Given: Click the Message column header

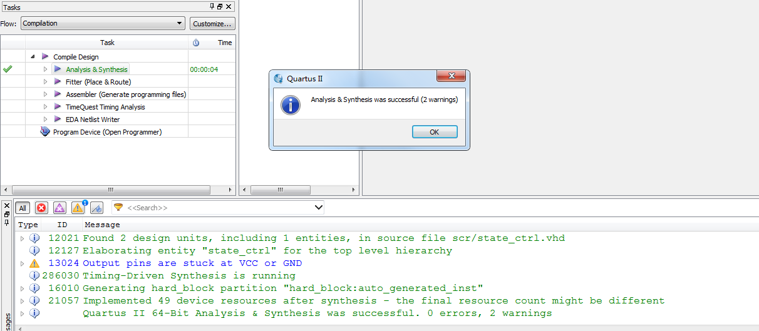Looking at the screenshot, I should click(x=102, y=225).
